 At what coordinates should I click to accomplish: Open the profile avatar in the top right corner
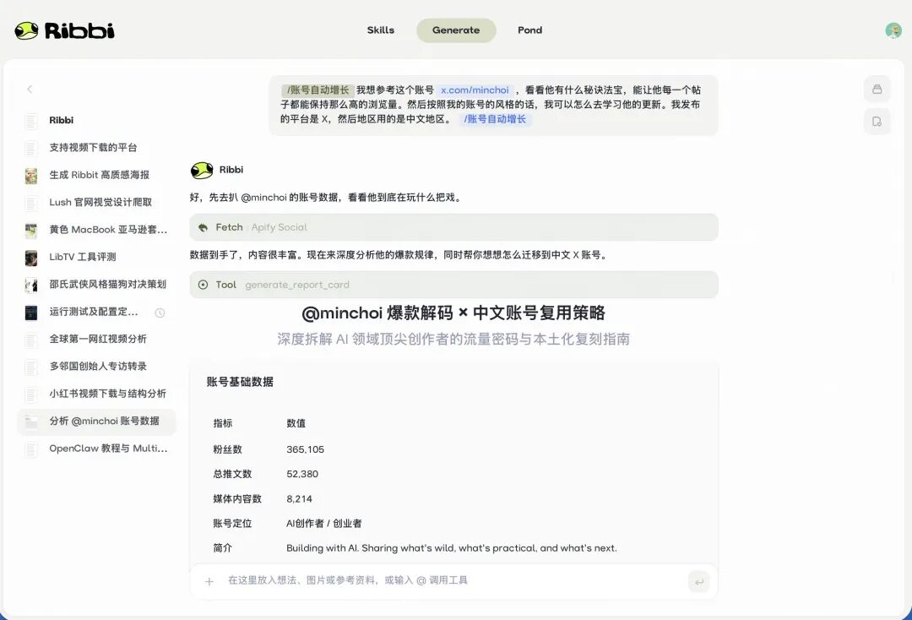click(893, 30)
